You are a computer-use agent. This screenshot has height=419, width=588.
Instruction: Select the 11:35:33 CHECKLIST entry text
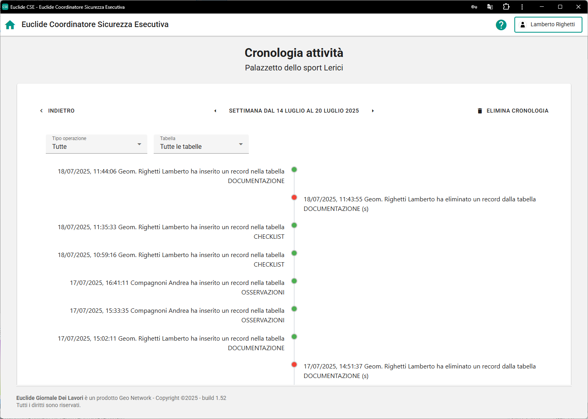[x=171, y=232]
